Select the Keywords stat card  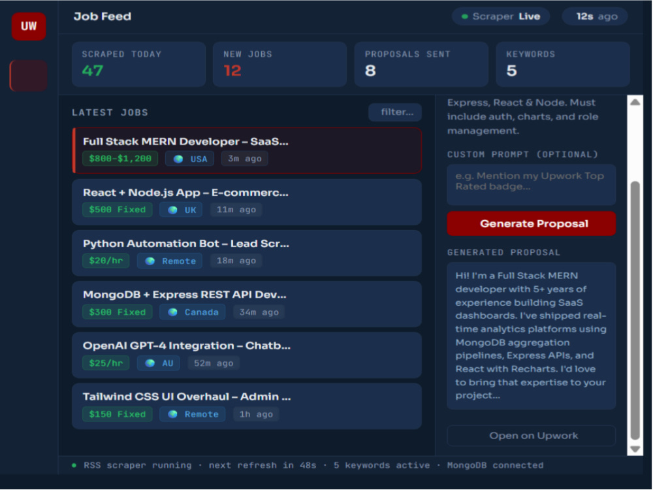[x=563, y=64]
